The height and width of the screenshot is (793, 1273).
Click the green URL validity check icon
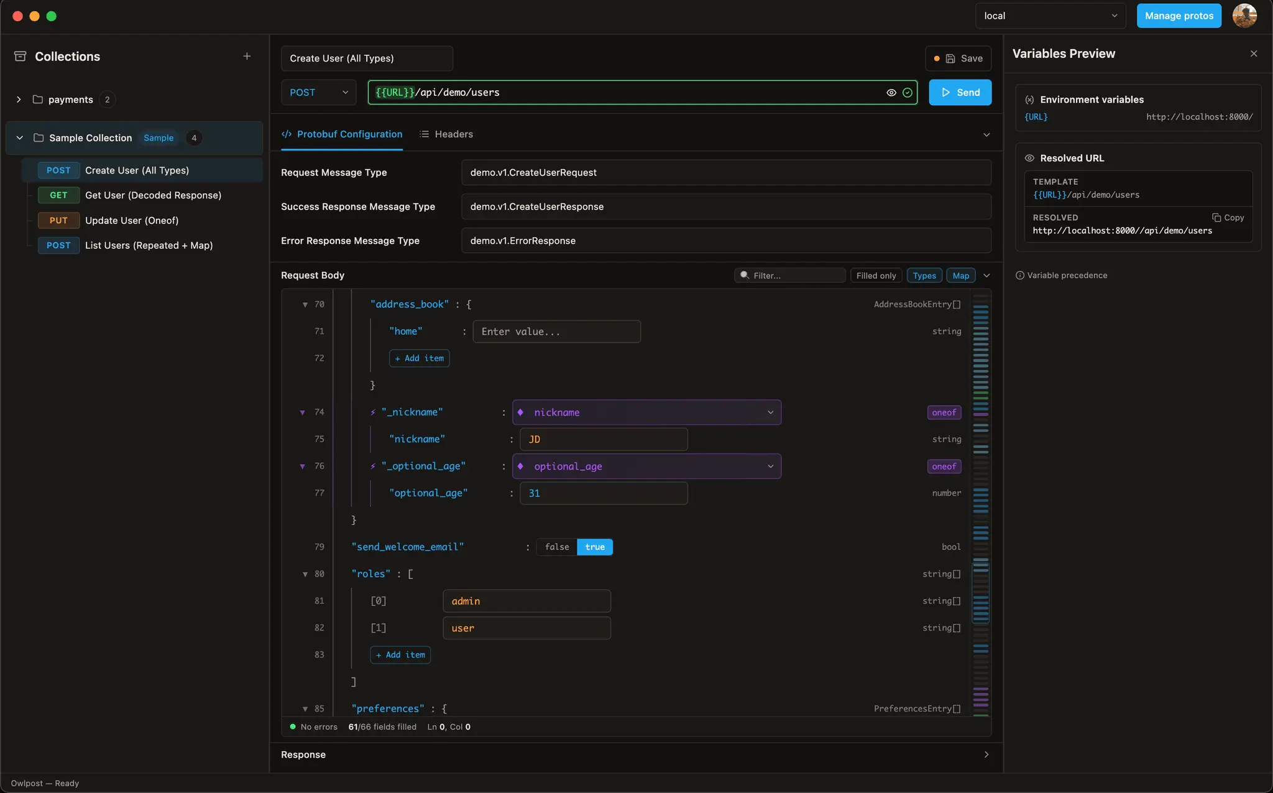pos(908,93)
